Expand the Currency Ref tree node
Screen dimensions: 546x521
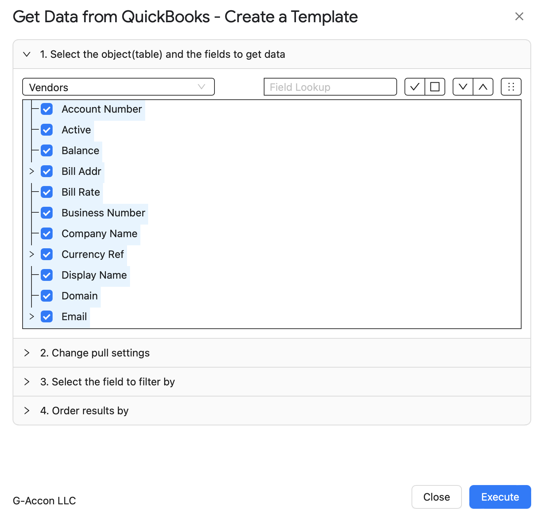coord(32,254)
